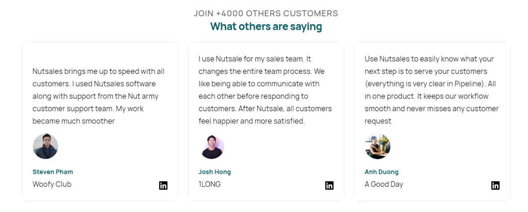Viewport: 528px width, 212px height.
Task: Click the Woofy Club company name
Action: (x=52, y=184)
